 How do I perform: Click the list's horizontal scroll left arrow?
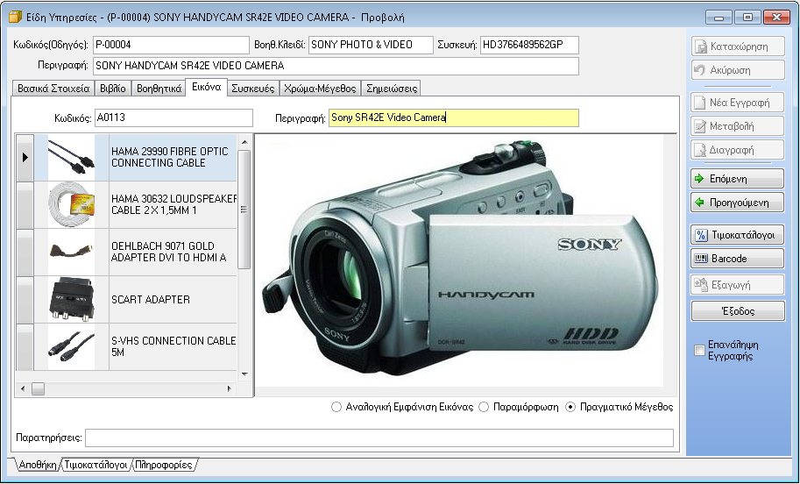click(x=23, y=388)
